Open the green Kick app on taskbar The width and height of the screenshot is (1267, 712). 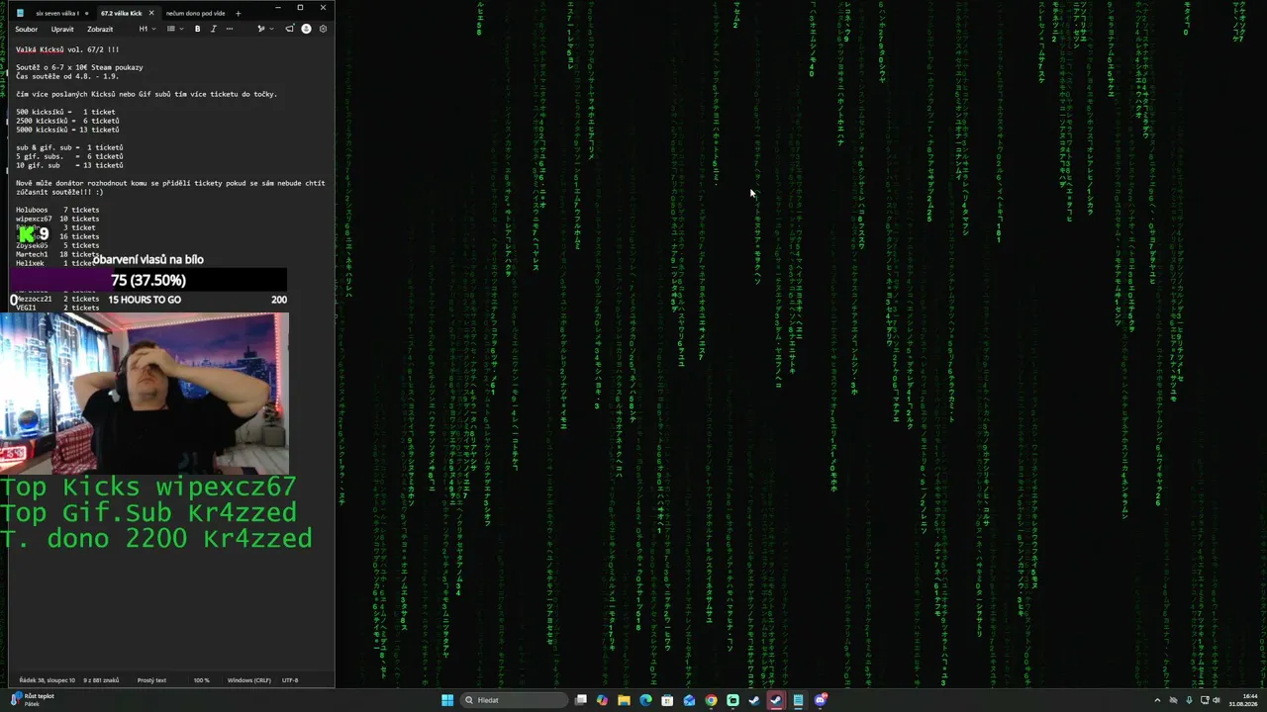click(732, 700)
